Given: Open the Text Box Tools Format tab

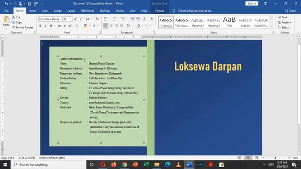Looking at the screenshot, I should coord(159,11).
